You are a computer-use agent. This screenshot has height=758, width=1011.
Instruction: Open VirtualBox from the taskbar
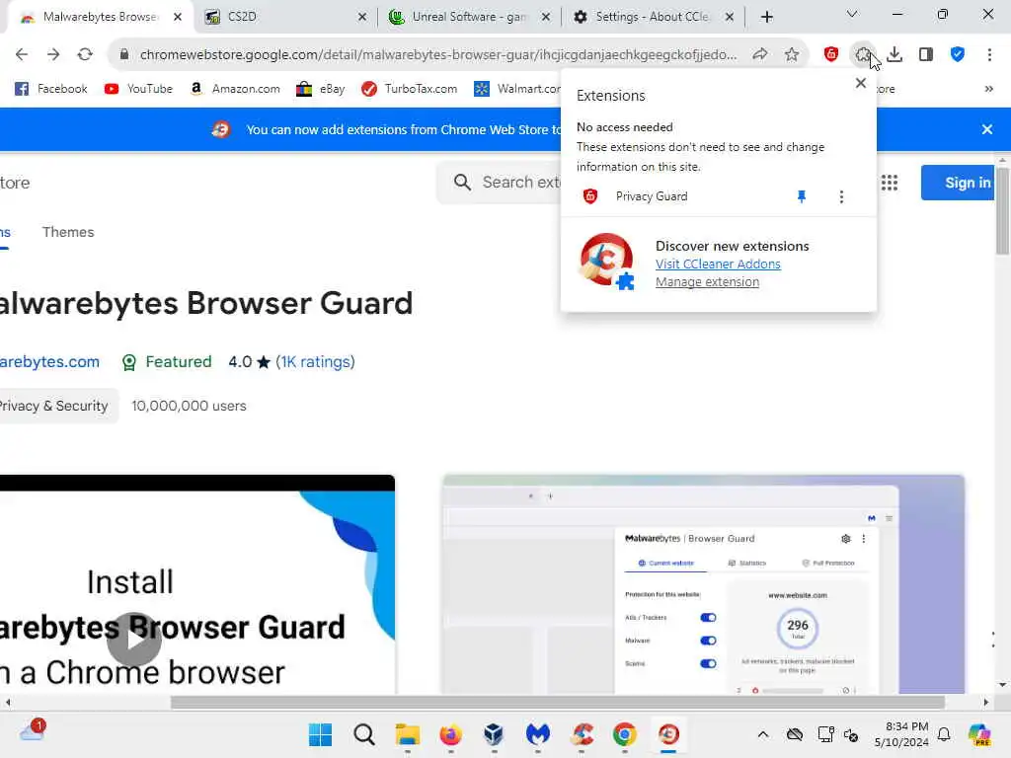point(494,734)
